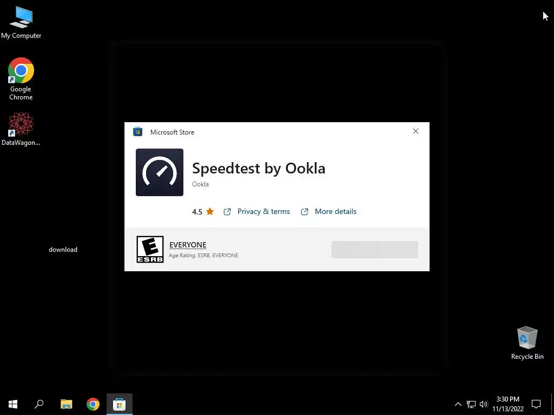554x415 pixels.
Task: Click the Microsoft Store dialog title text
Action: point(173,132)
